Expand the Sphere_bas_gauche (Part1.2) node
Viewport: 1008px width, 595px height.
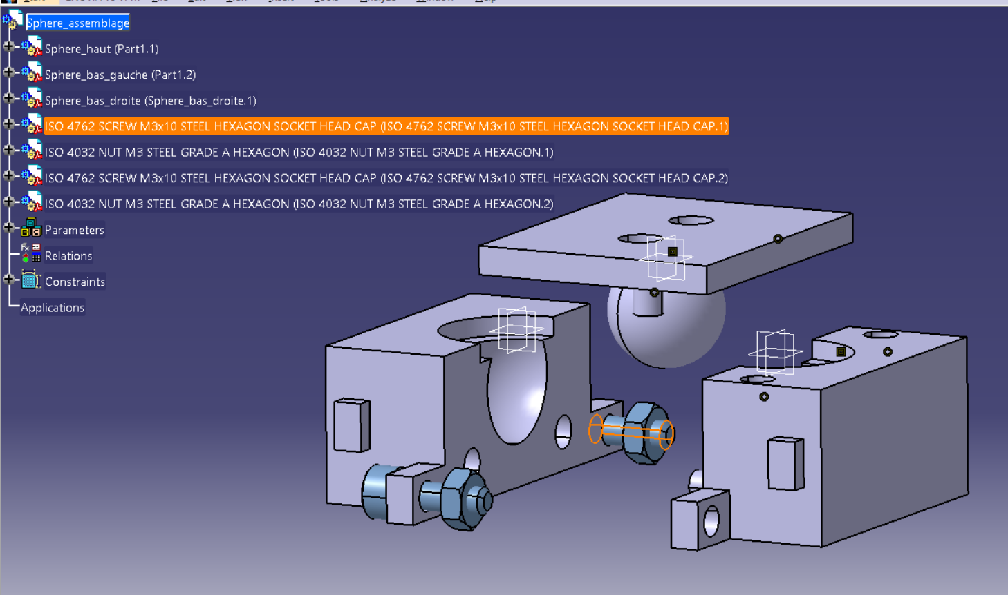pos(9,72)
